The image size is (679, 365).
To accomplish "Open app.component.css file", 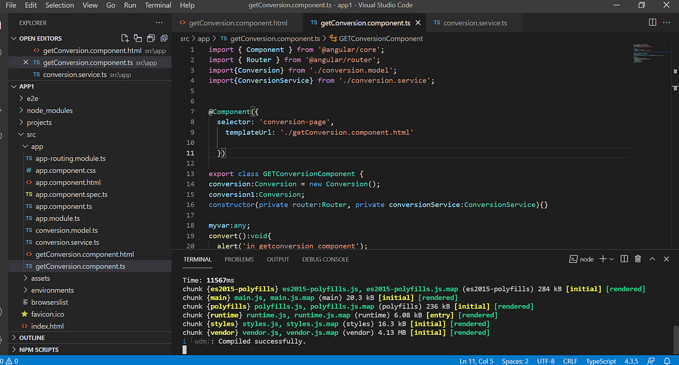I will pyautogui.click(x=65, y=170).
